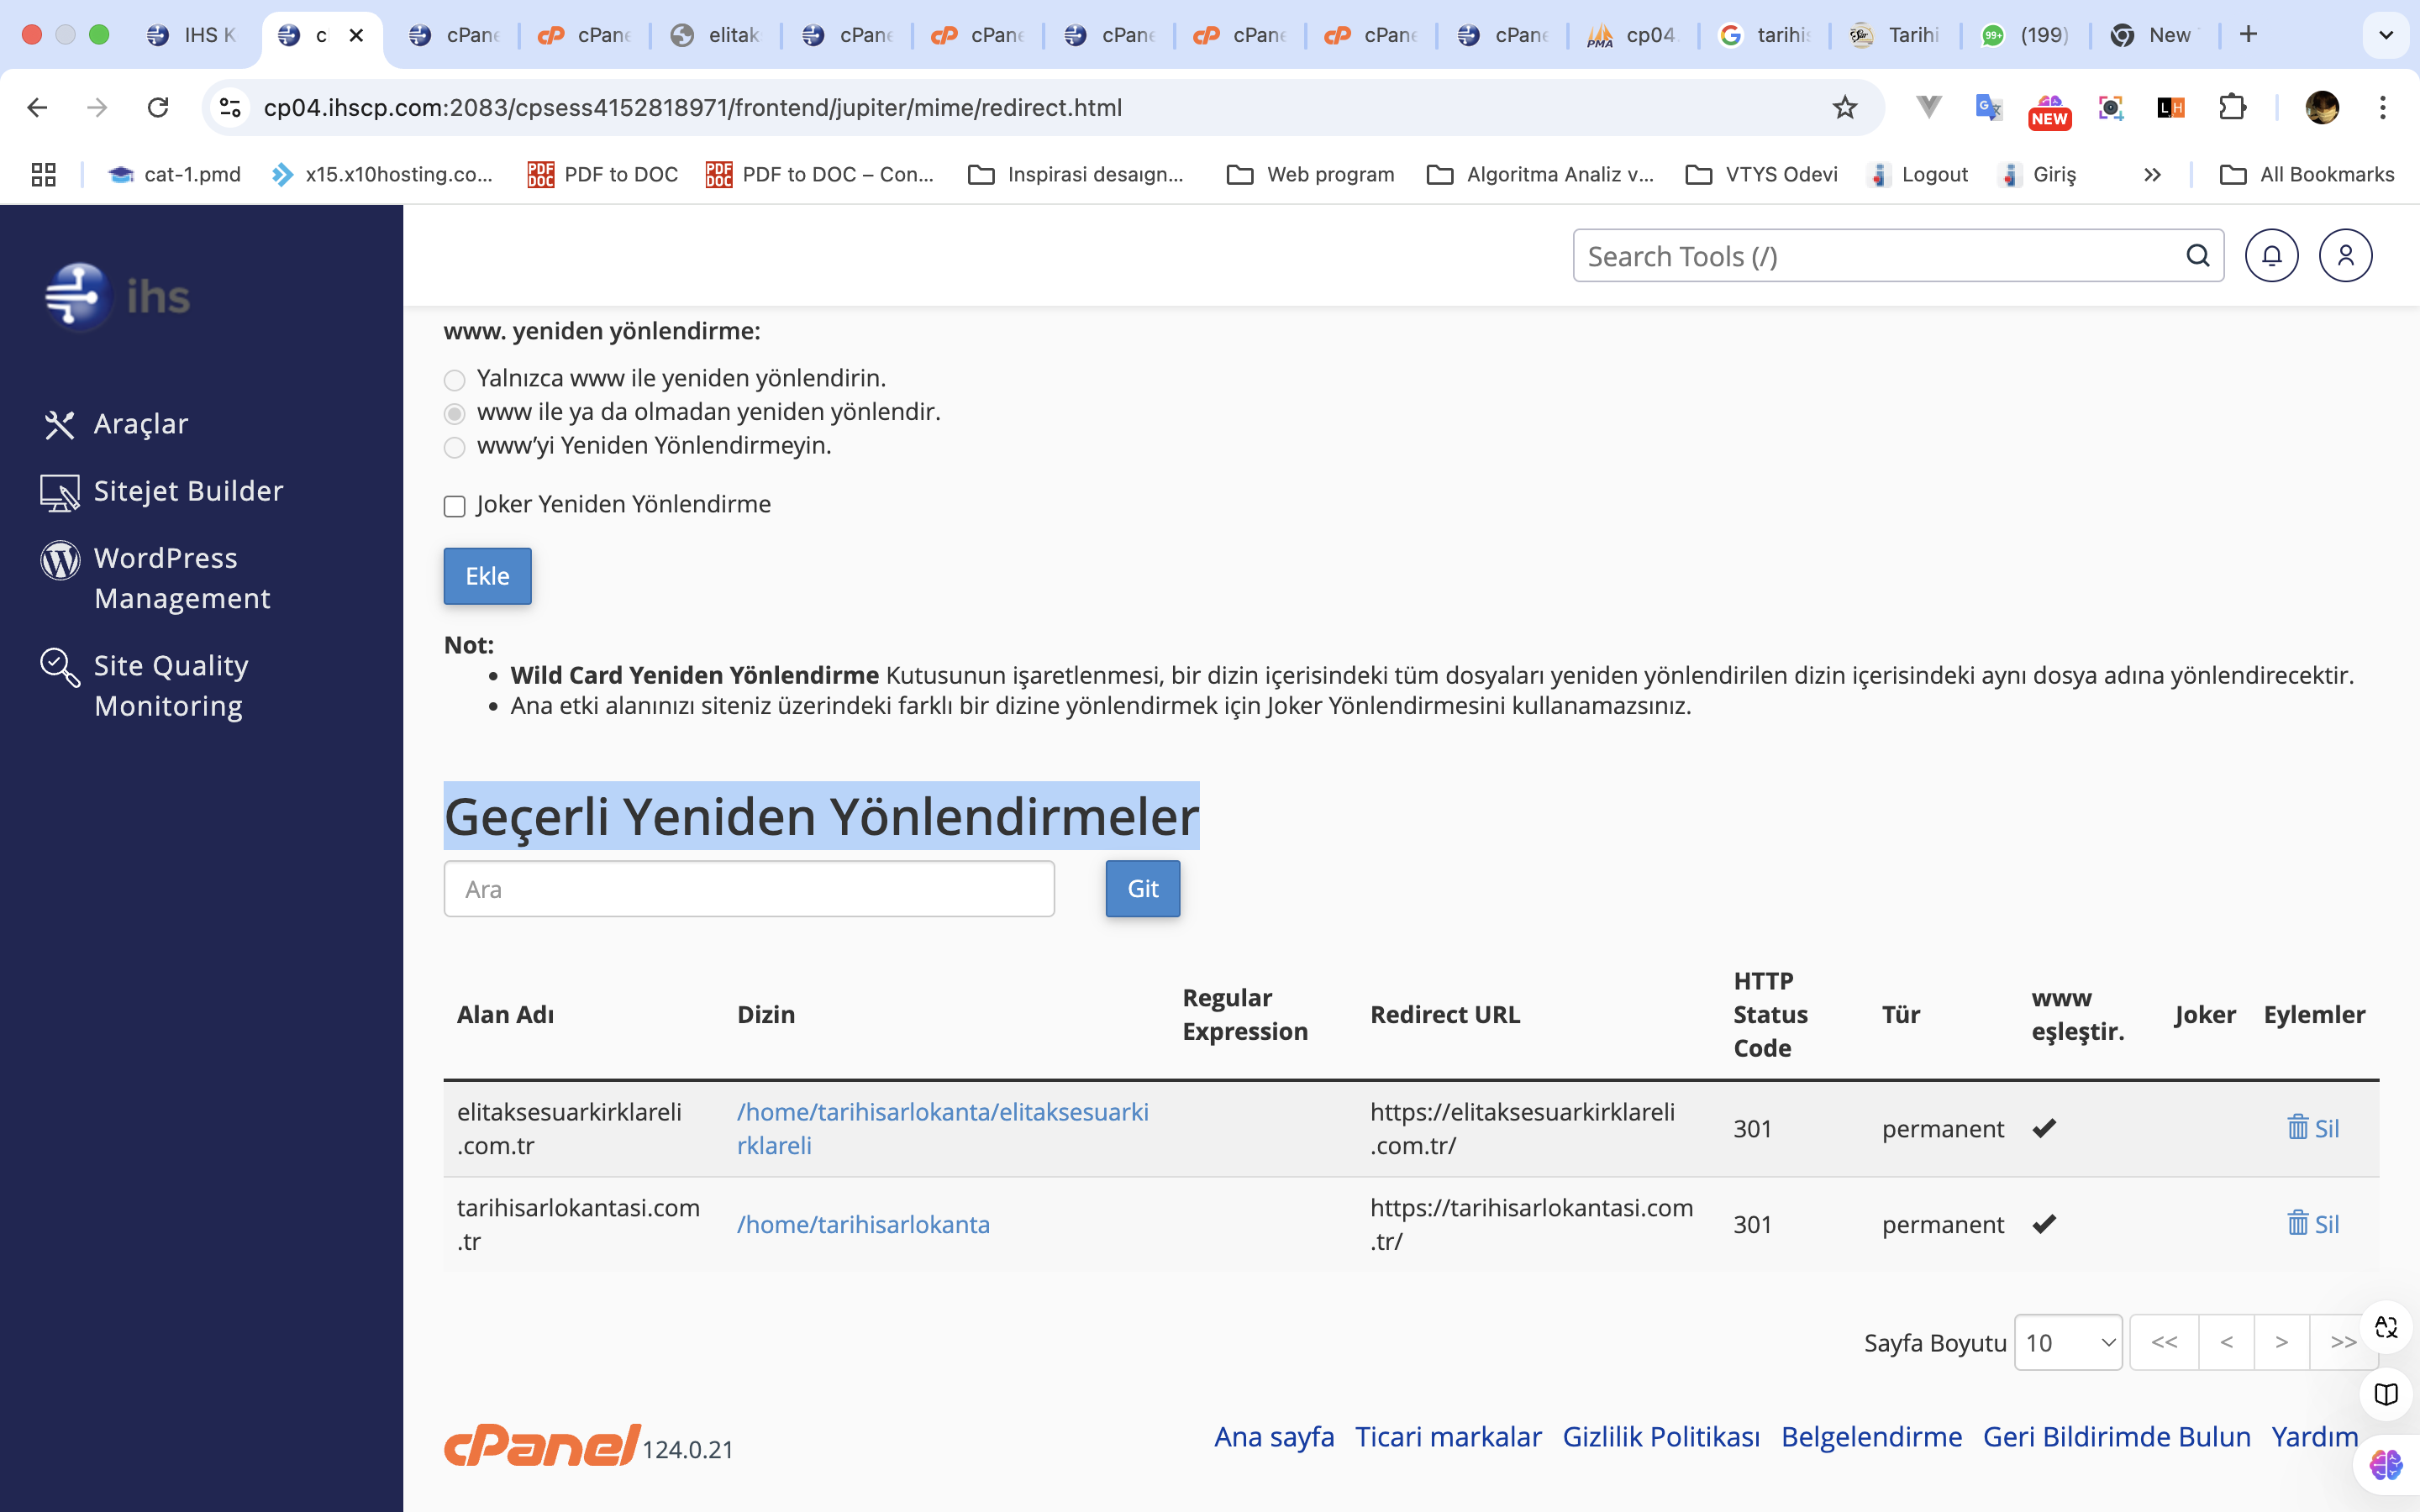Open Algoritma Analiz bookmark folder
The image size is (2420, 1512).
(1540, 174)
